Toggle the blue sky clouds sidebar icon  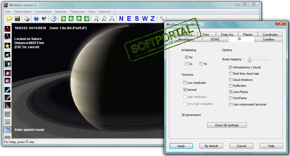coord(7,130)
